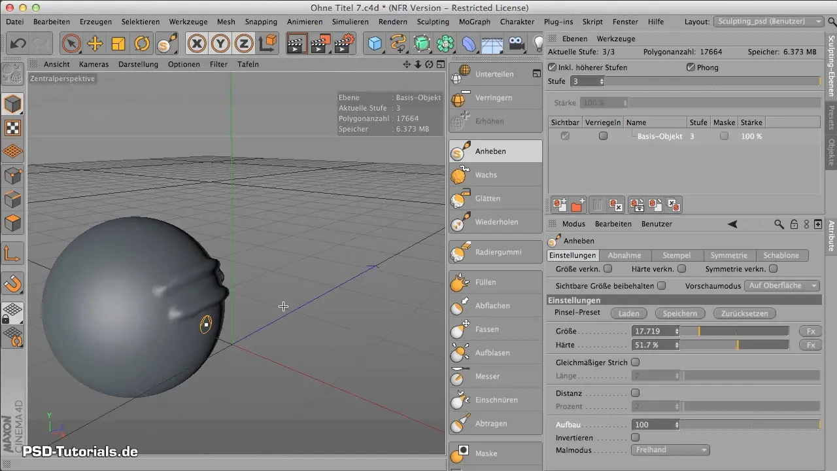Select the Wiederholen brush

(495, 222)
